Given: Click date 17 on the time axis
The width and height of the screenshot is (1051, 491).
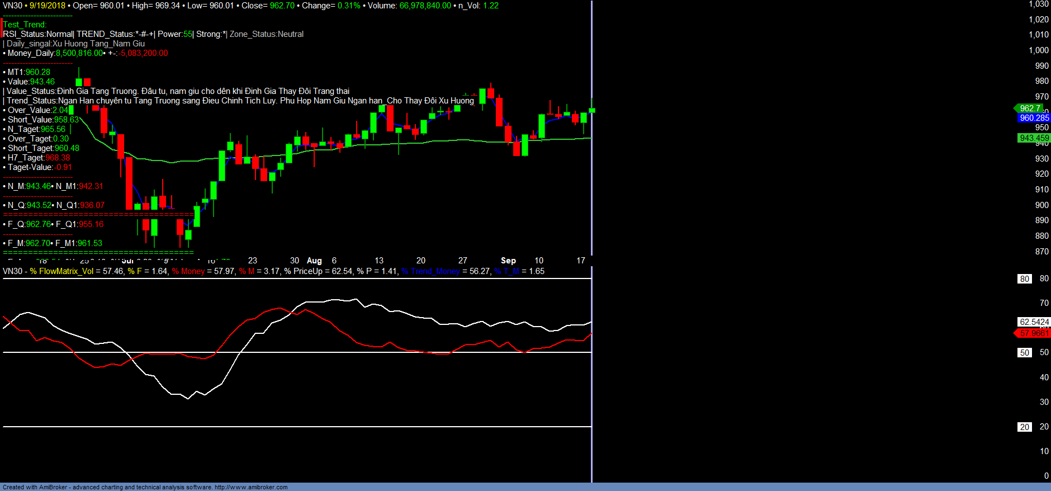Looking at the screenshot, I should tap(581, 261).
